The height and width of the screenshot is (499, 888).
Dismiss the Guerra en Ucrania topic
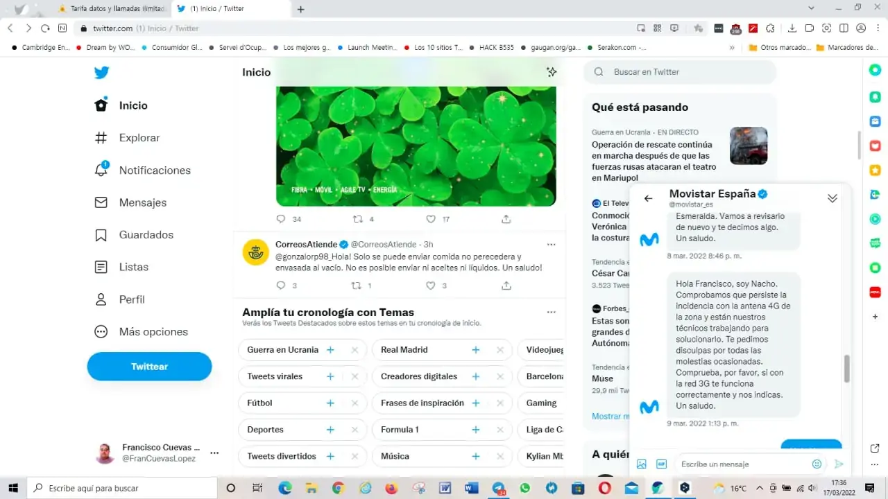pos(355,350)
